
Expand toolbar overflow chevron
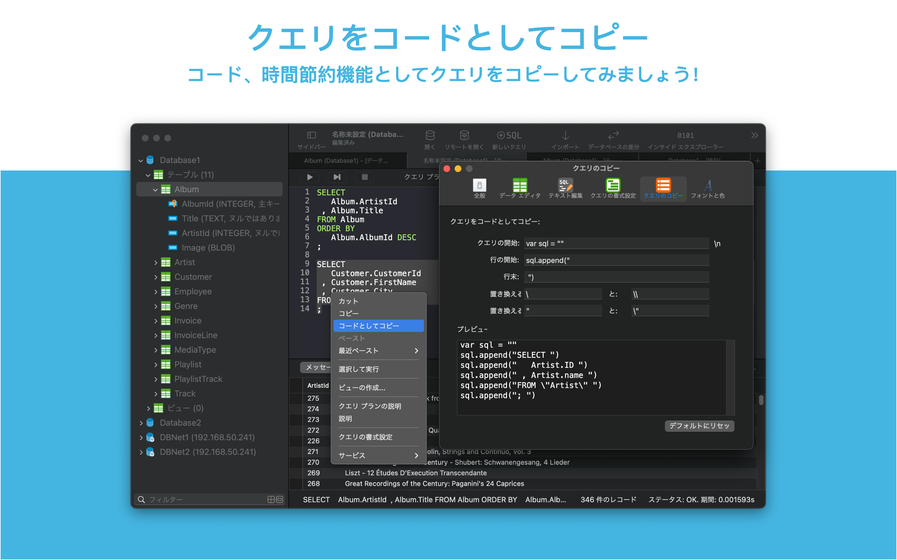coord(754,136)
